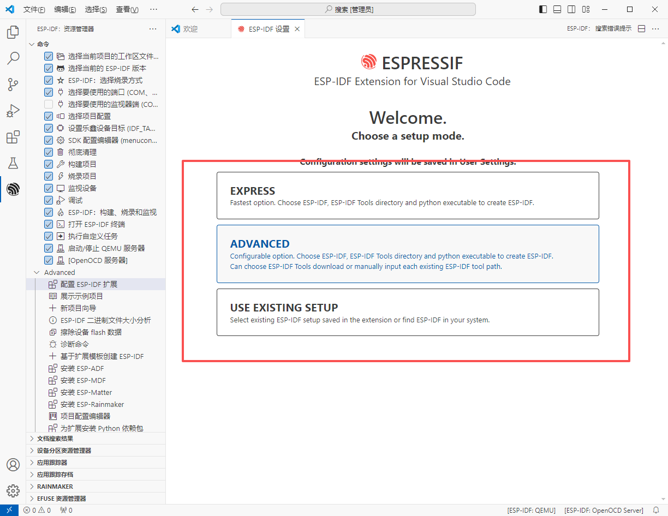Toggle the primary side bar layout icon

point(543,9)
